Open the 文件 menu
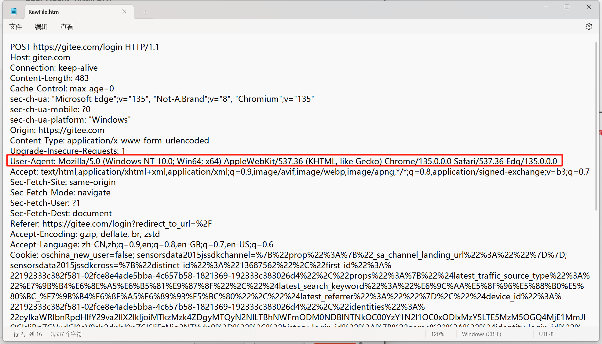 pyautogui.click(x=16, y=27)
